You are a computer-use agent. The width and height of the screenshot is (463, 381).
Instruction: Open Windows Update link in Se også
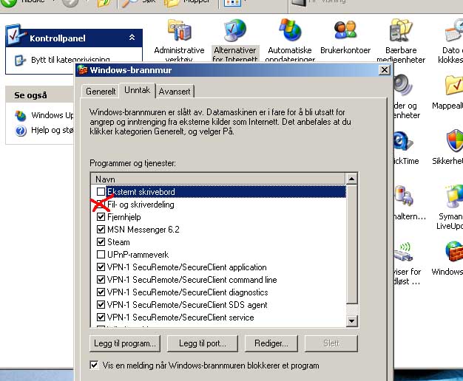53,115
